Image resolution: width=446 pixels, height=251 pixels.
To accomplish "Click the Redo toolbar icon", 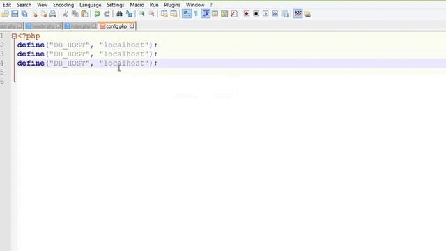I will point(107,14).
